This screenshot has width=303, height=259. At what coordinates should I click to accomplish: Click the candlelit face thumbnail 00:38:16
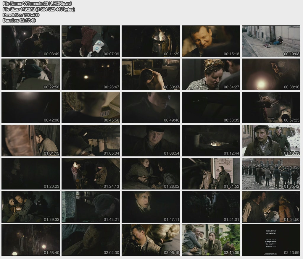271,74
